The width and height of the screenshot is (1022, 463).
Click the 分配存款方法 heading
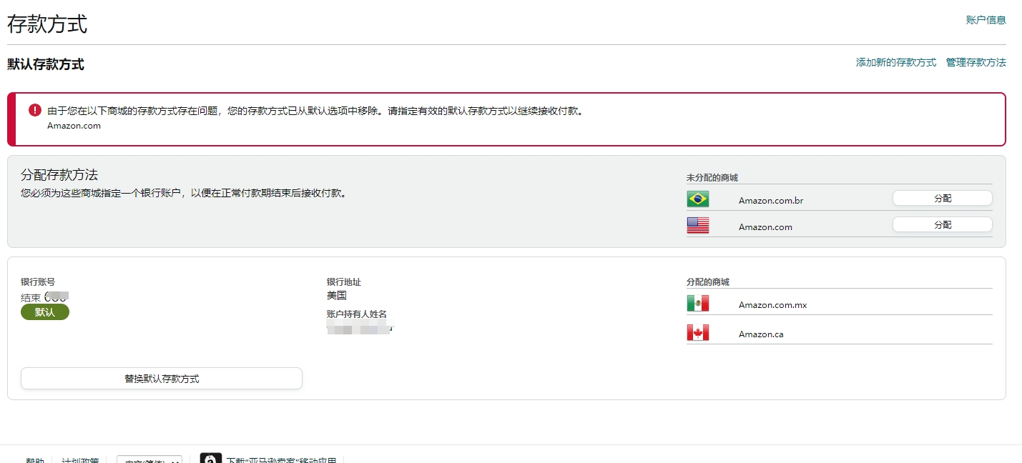(x=59, y=175)
